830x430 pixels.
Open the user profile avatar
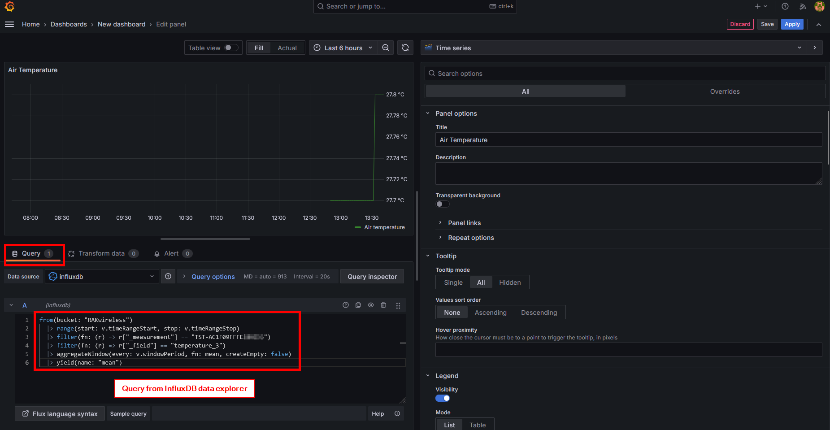tap(820, 6)
